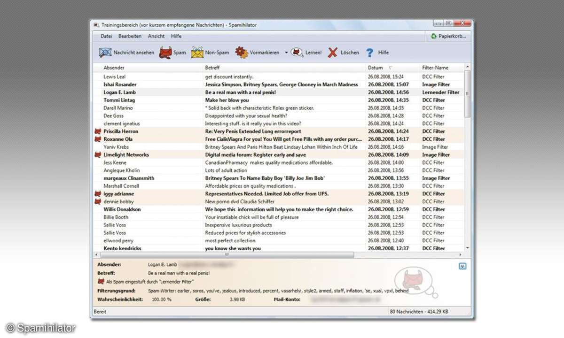This screenshot has width=564, height=338.
Task: Select the ellwood perry message
Action: (278, 240)
